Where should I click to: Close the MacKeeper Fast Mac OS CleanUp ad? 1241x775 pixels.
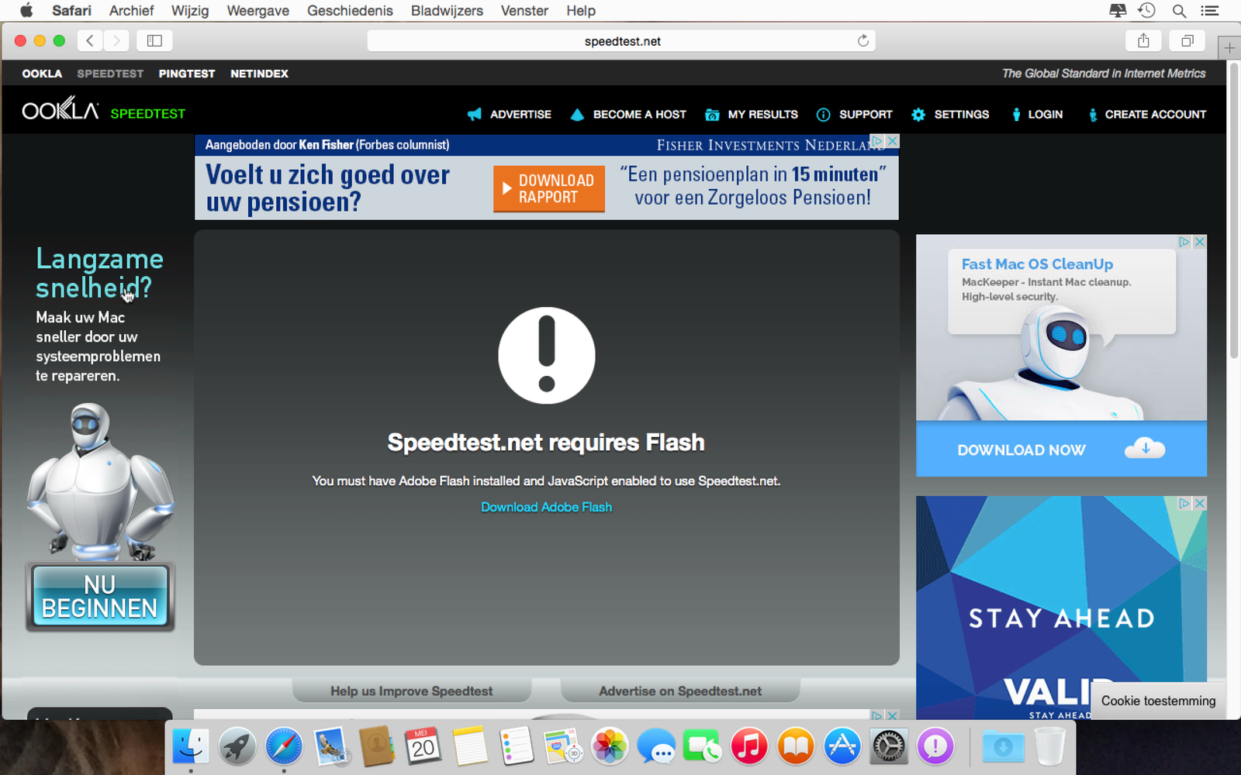point(1200,242)
